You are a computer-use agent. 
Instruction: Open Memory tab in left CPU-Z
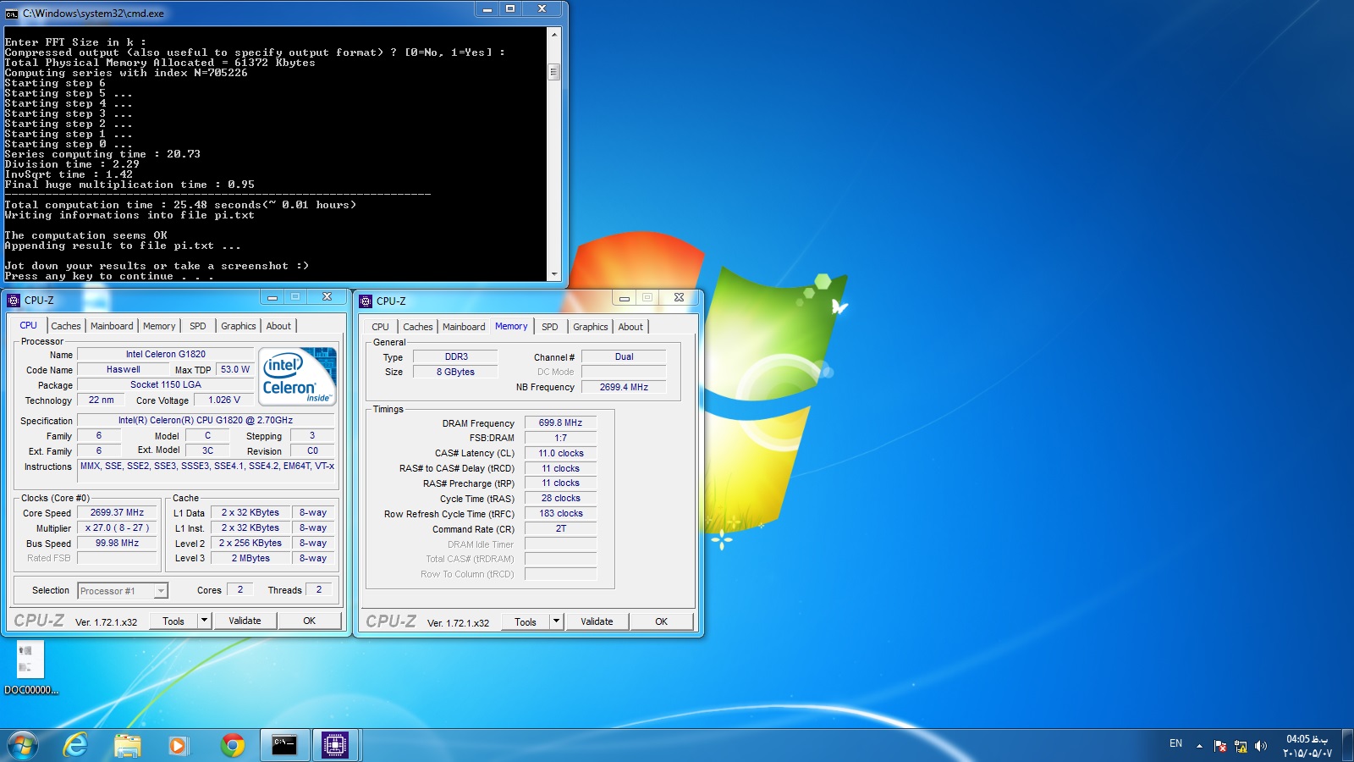point(159,326)
